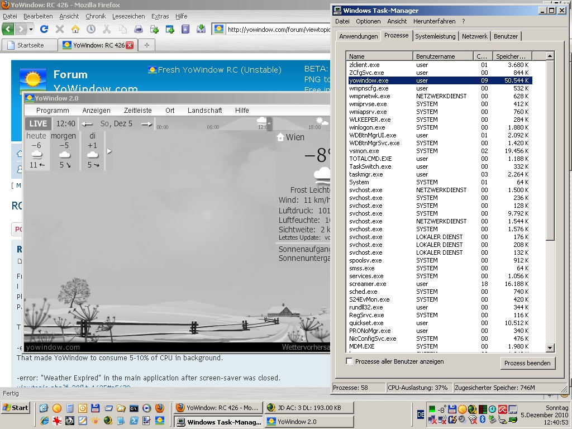The image size is (572, 429).
Task: Select TOTALCMD.EXE process row
Action: pos(440,159)
